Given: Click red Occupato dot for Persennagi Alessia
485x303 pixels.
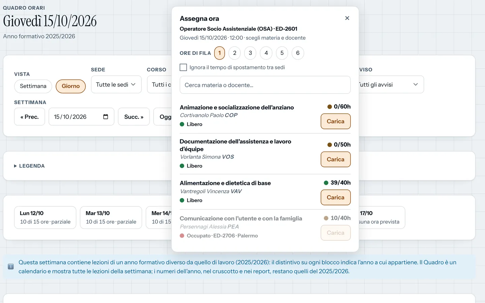Looking at the screenshot, I should click(182, 236).
